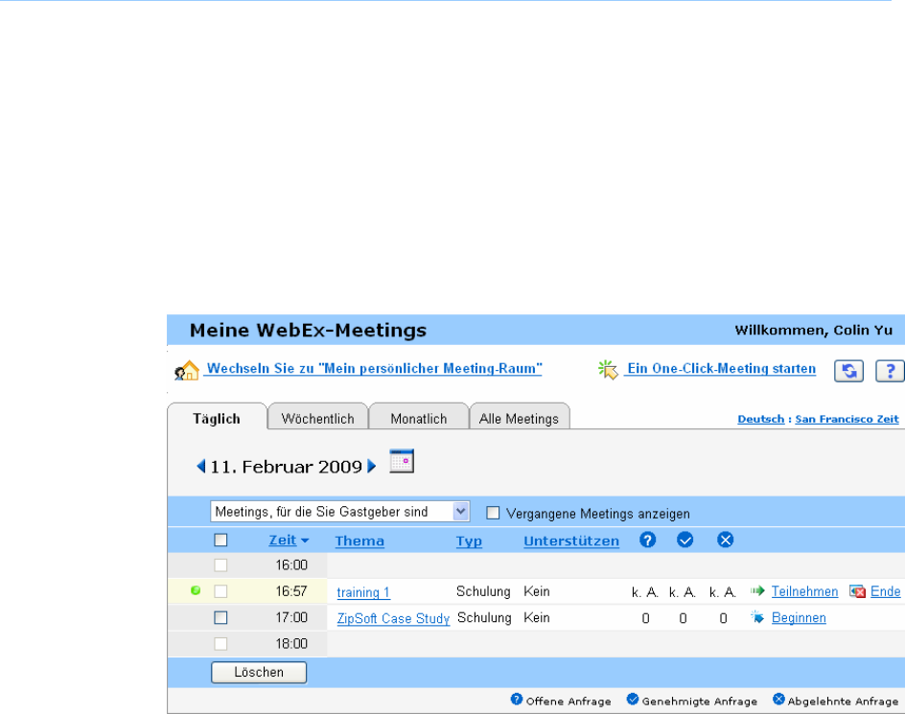905x714 pixels.
Task: Click the 18:00 time cell
Action: [x=291, y=644]
